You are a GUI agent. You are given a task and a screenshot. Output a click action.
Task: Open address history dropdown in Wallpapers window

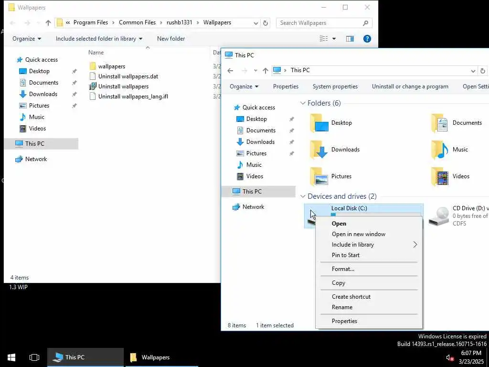(x=256, y=23)
